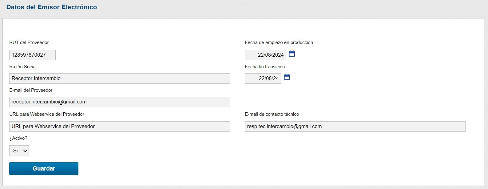Image resolution: width=488 pixels, height=189 pixels.
Task: Click into the Razón Social field
Action: click(x=119, y=78)
